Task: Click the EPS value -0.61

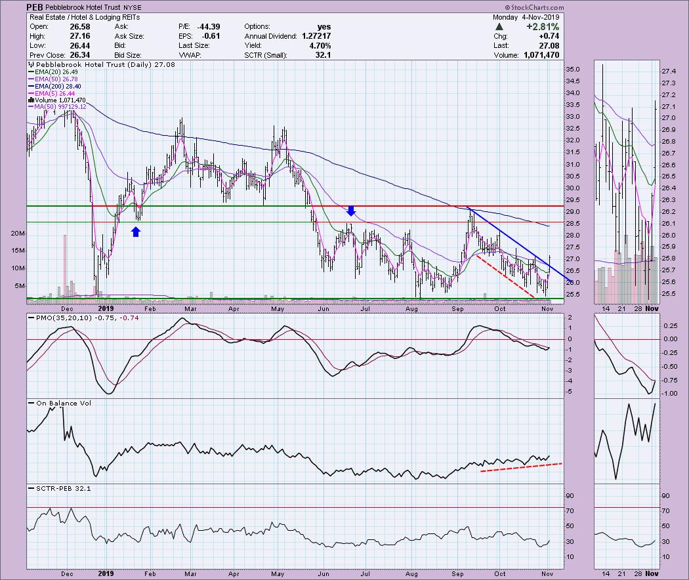Action: point(211,36)
